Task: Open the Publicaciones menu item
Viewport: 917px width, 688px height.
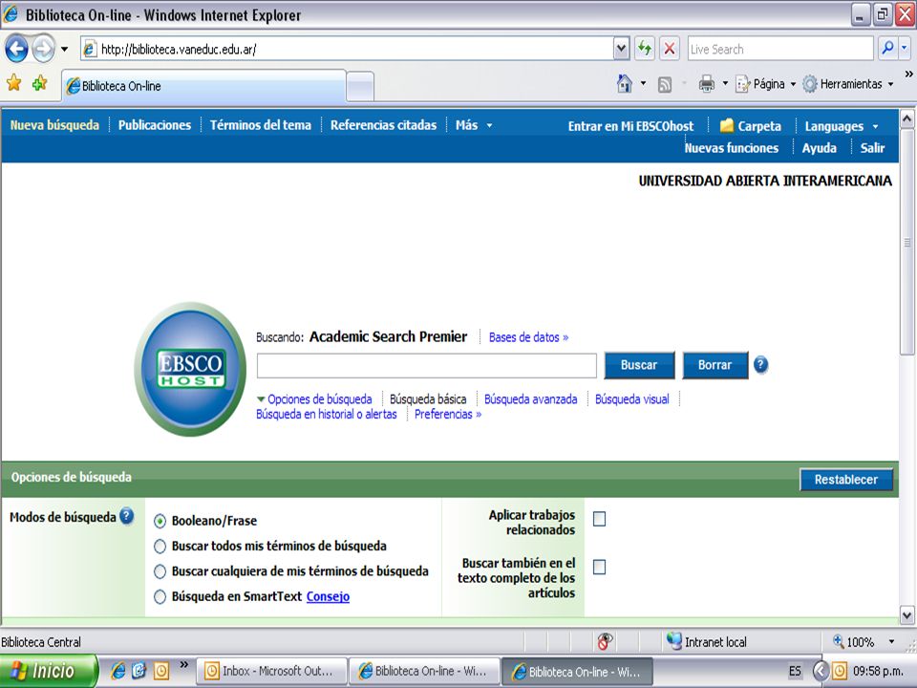Action: [155, 125]
